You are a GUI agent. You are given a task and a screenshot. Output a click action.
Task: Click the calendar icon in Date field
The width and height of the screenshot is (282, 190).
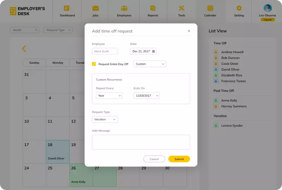pyautogui.click(x=153, y=51)
